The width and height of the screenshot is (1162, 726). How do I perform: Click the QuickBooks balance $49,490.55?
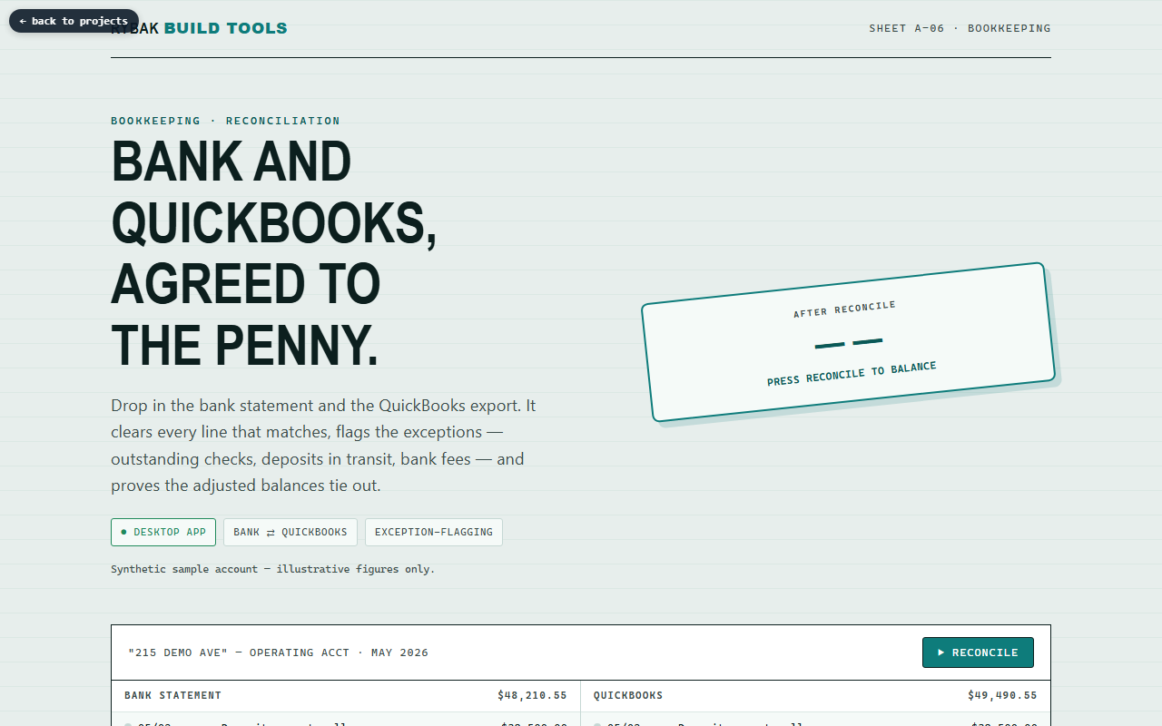[x=1002, y=696]
